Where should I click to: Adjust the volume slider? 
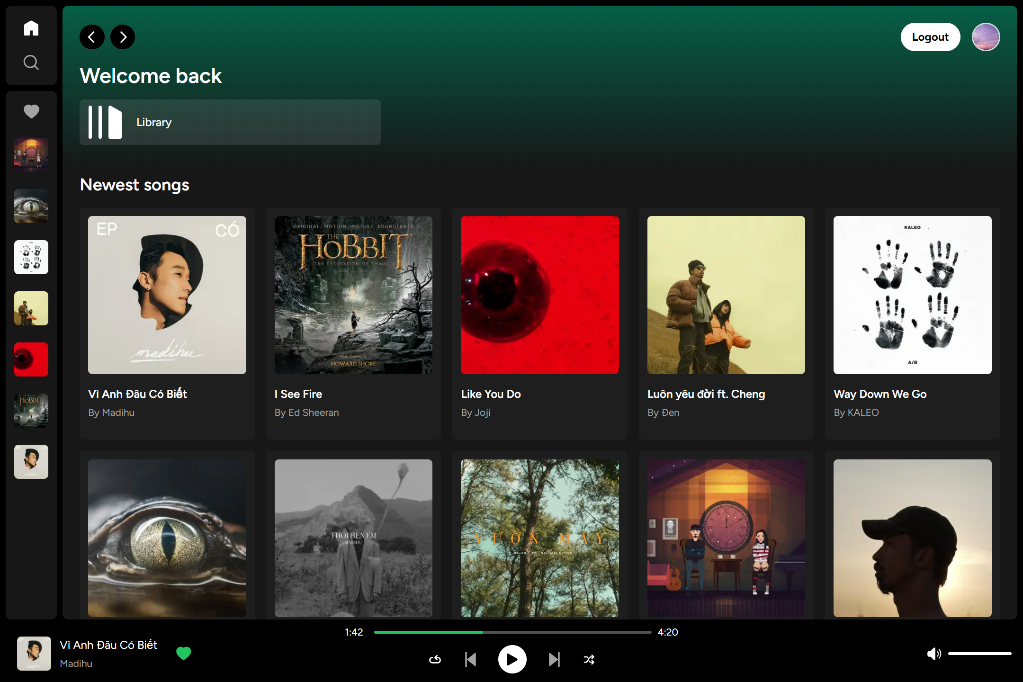[980, 654]
